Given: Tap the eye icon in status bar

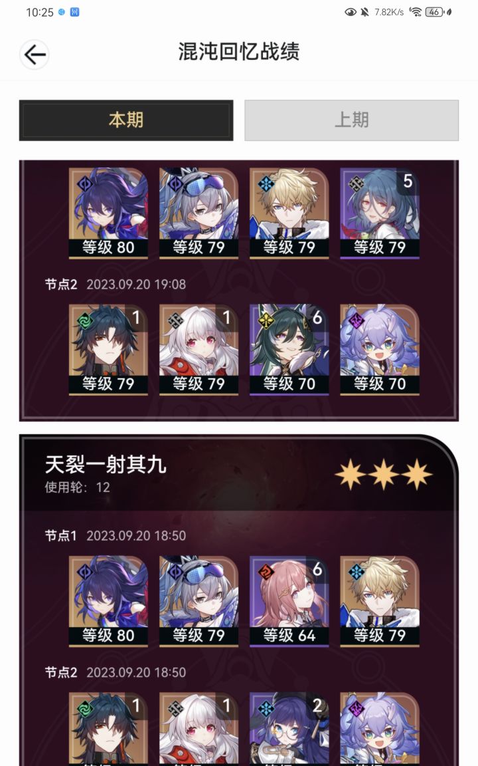Looking at the screenshot, I should click(x=351, y=12).
